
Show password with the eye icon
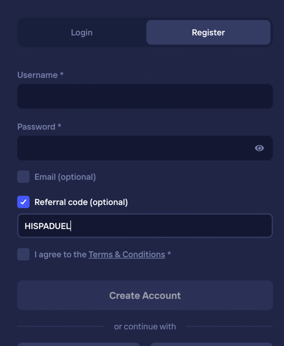coord(259,148)
